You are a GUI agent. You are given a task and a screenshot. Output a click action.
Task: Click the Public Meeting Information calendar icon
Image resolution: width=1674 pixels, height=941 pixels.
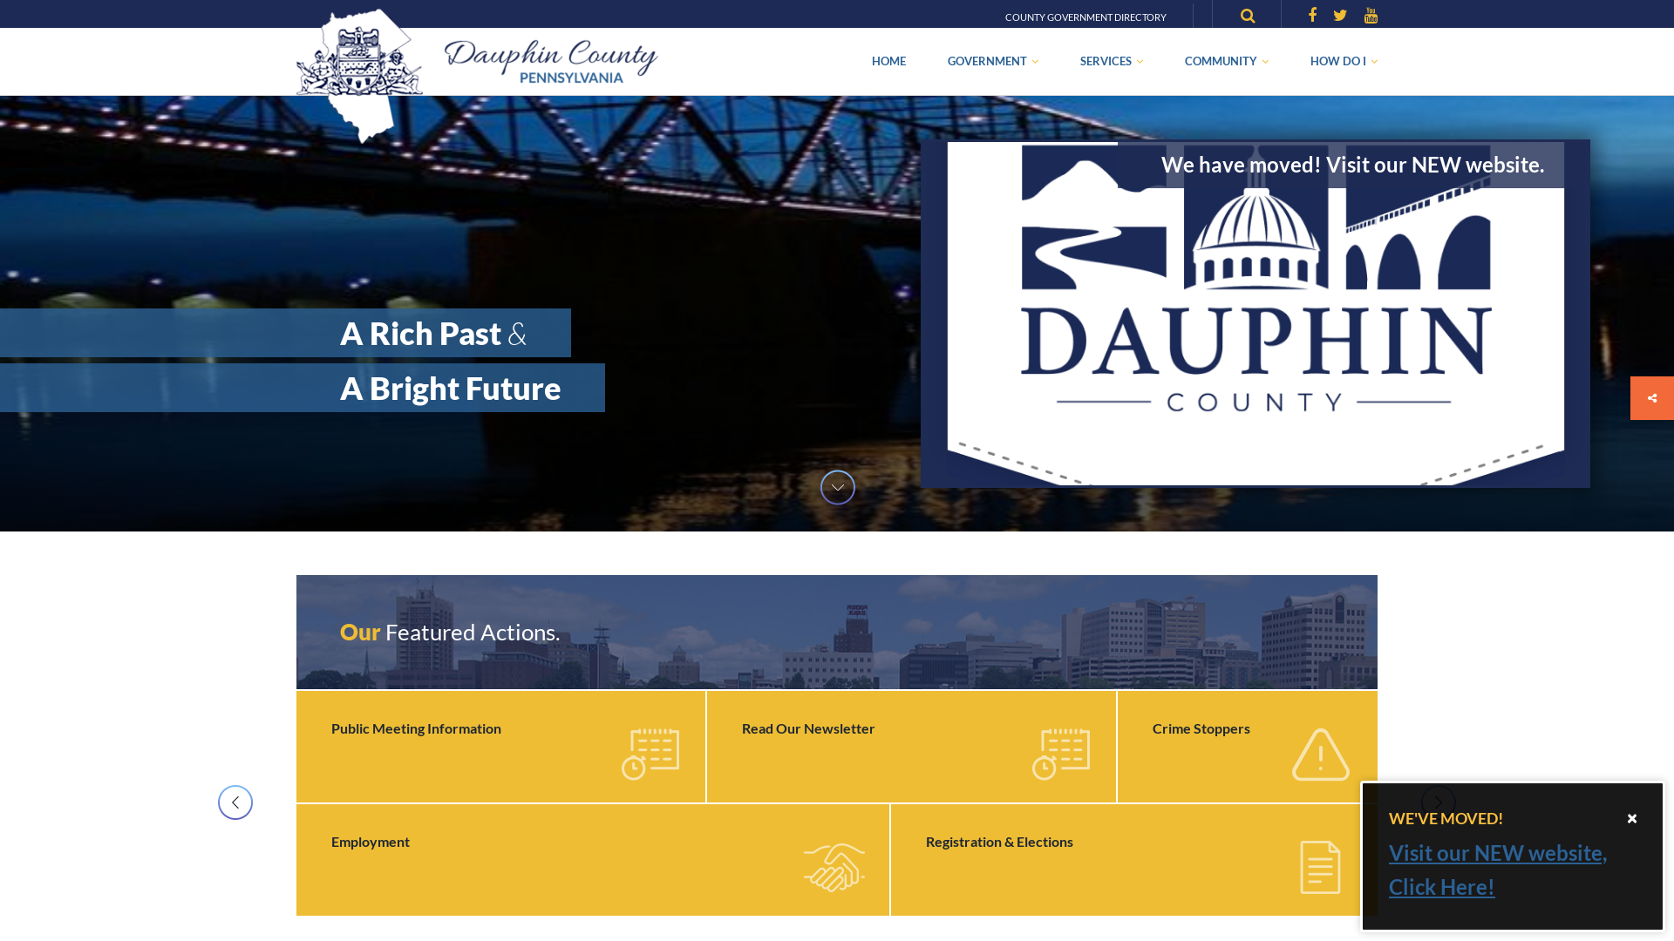(x=650, y=754)
